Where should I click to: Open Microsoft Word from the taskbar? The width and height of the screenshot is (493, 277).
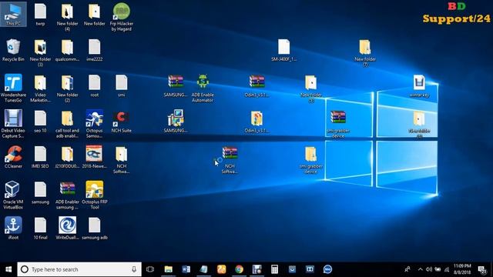pos(186,269)
